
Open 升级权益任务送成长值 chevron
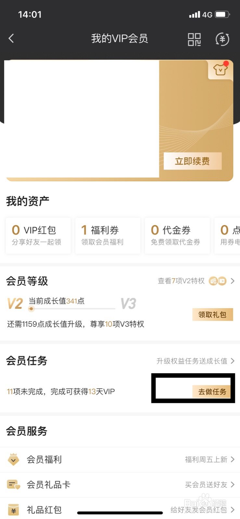[233, 361]
